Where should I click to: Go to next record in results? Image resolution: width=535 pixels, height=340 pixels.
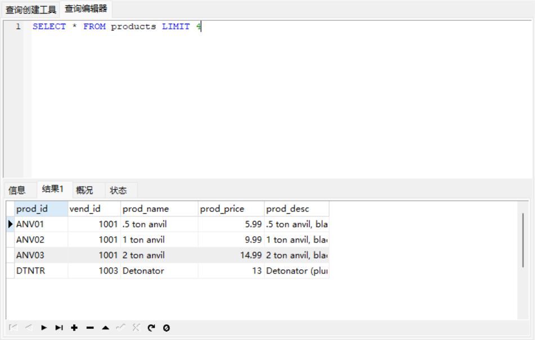[x=44, y=328]
